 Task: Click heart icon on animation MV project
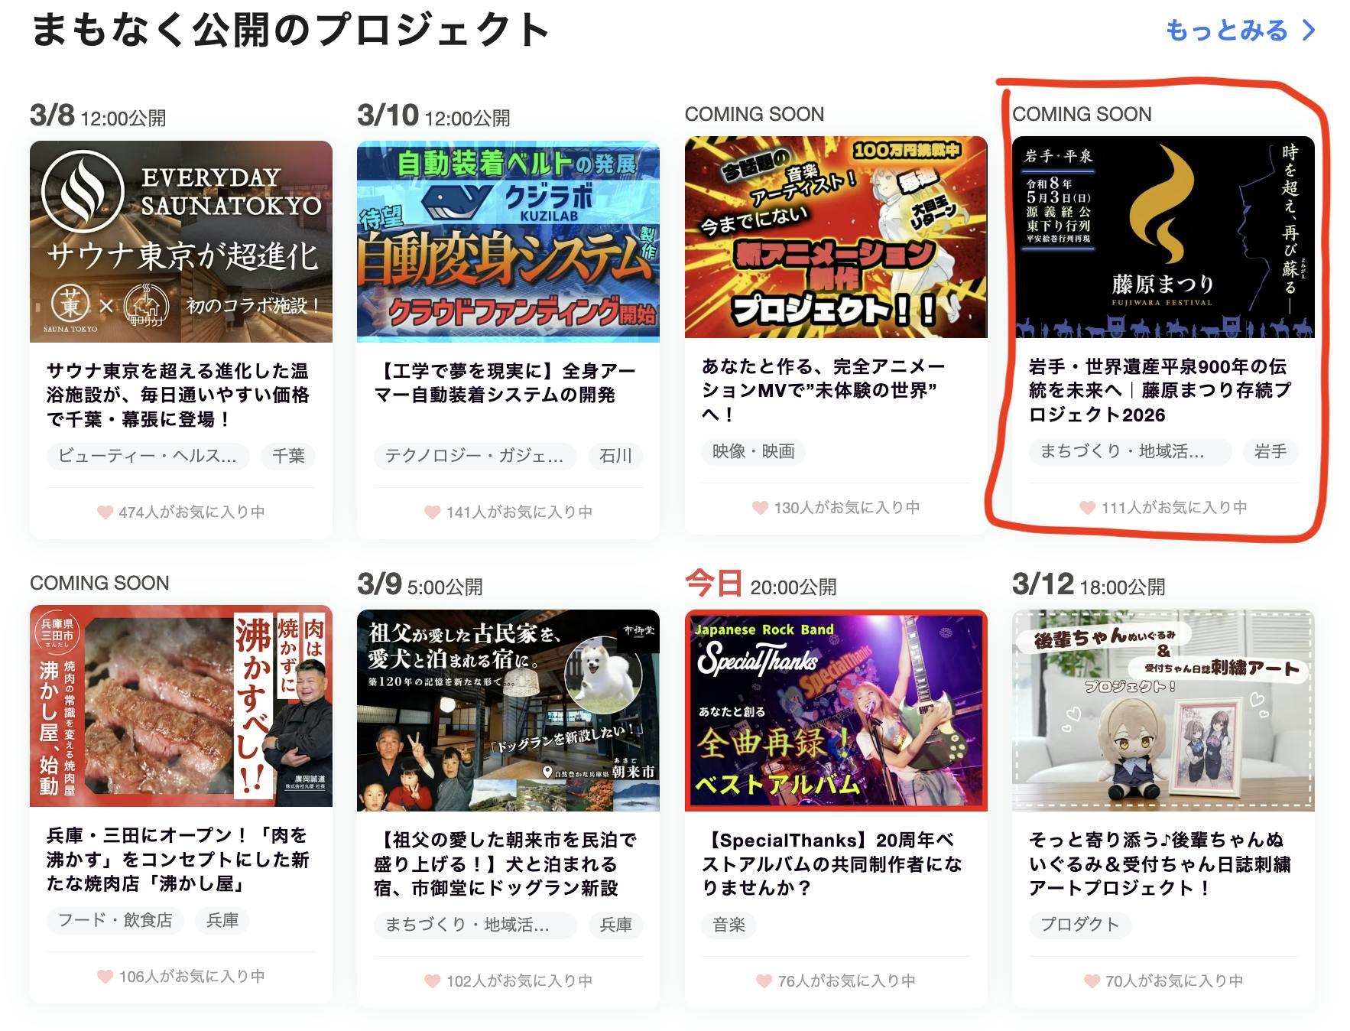tap(760, 508)
